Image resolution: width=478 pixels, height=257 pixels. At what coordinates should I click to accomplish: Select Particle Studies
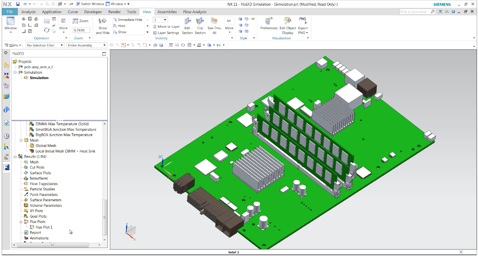click(42, 189)
